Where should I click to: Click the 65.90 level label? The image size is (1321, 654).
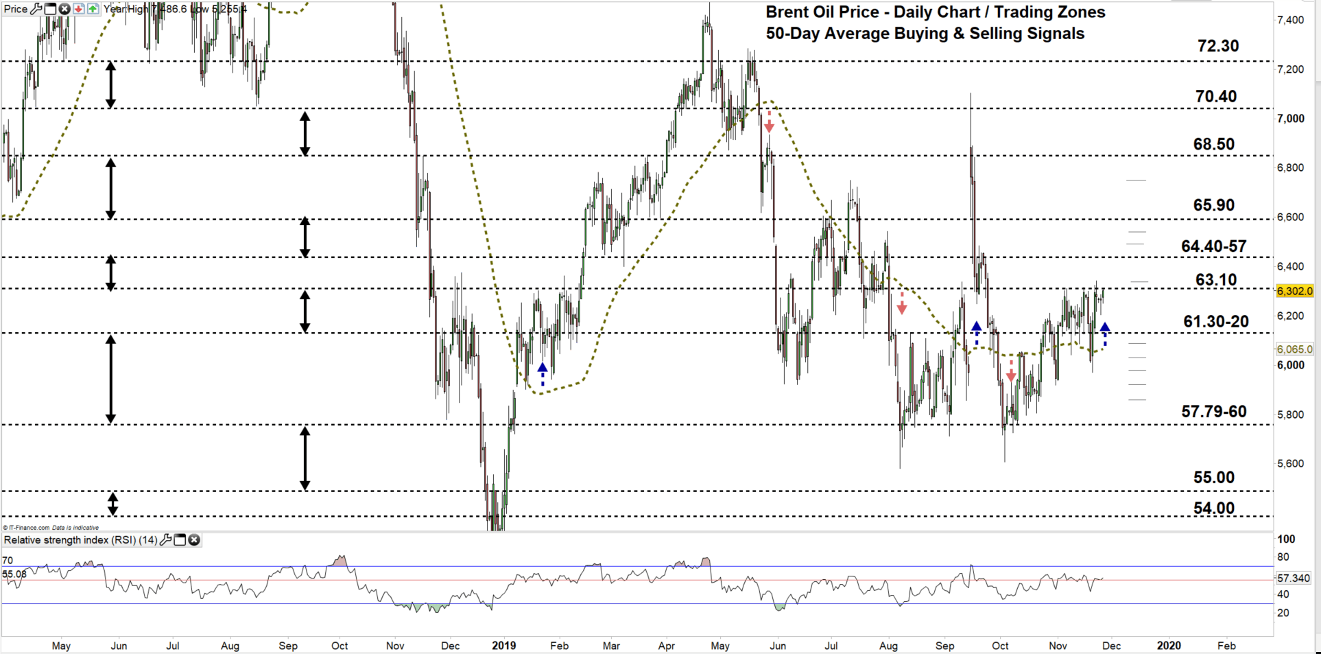point(1214,205)
